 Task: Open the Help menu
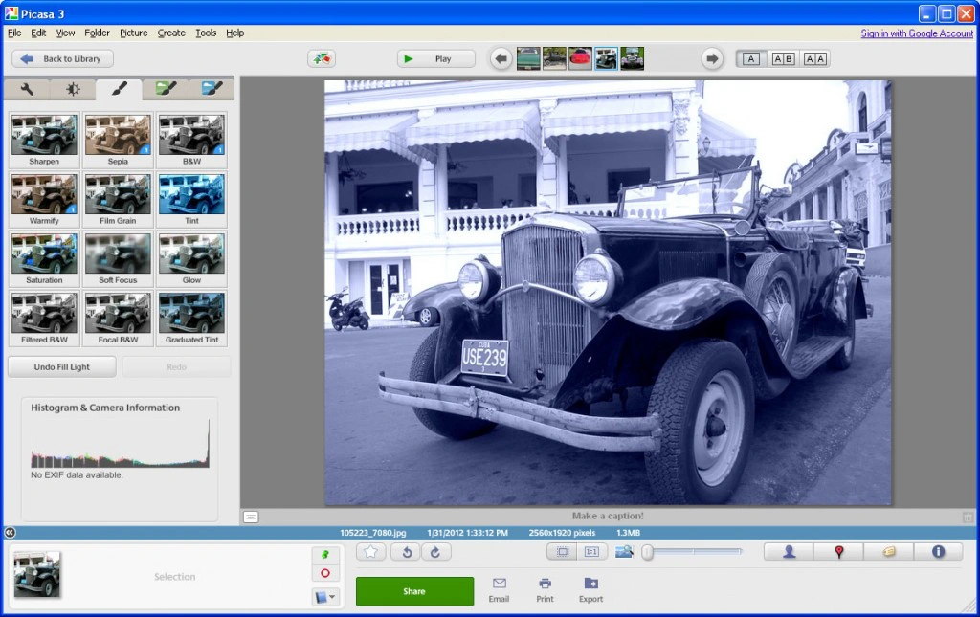click(235, 33)
